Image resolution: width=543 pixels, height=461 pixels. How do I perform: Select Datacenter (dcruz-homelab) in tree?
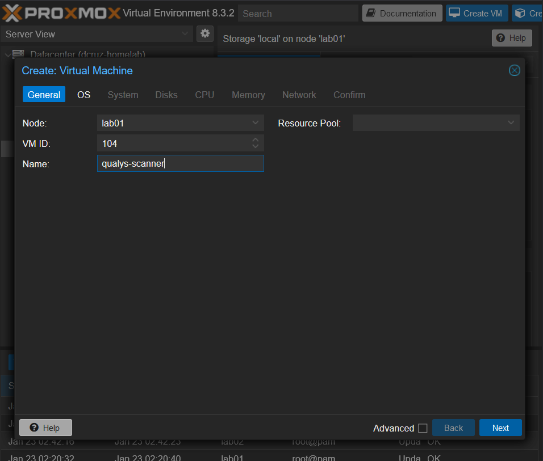pos(87,54)
